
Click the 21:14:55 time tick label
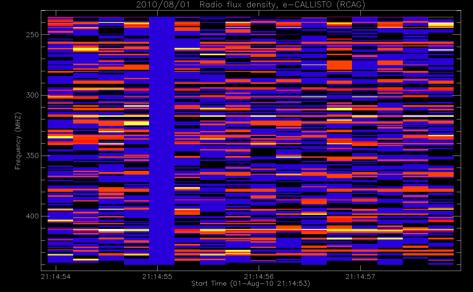coord(157,277)
